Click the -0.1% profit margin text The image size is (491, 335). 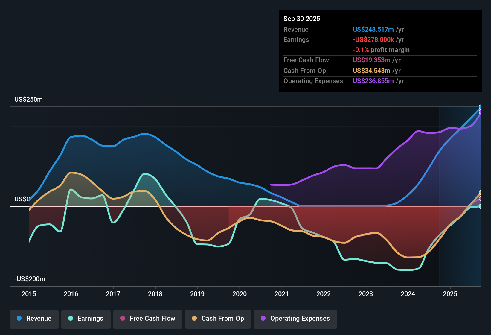pos(381,50)
